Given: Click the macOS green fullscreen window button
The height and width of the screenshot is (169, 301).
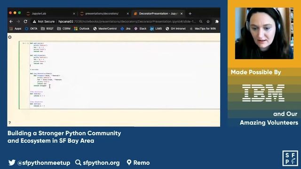Looking at the screenshot, I should (19, 13).
